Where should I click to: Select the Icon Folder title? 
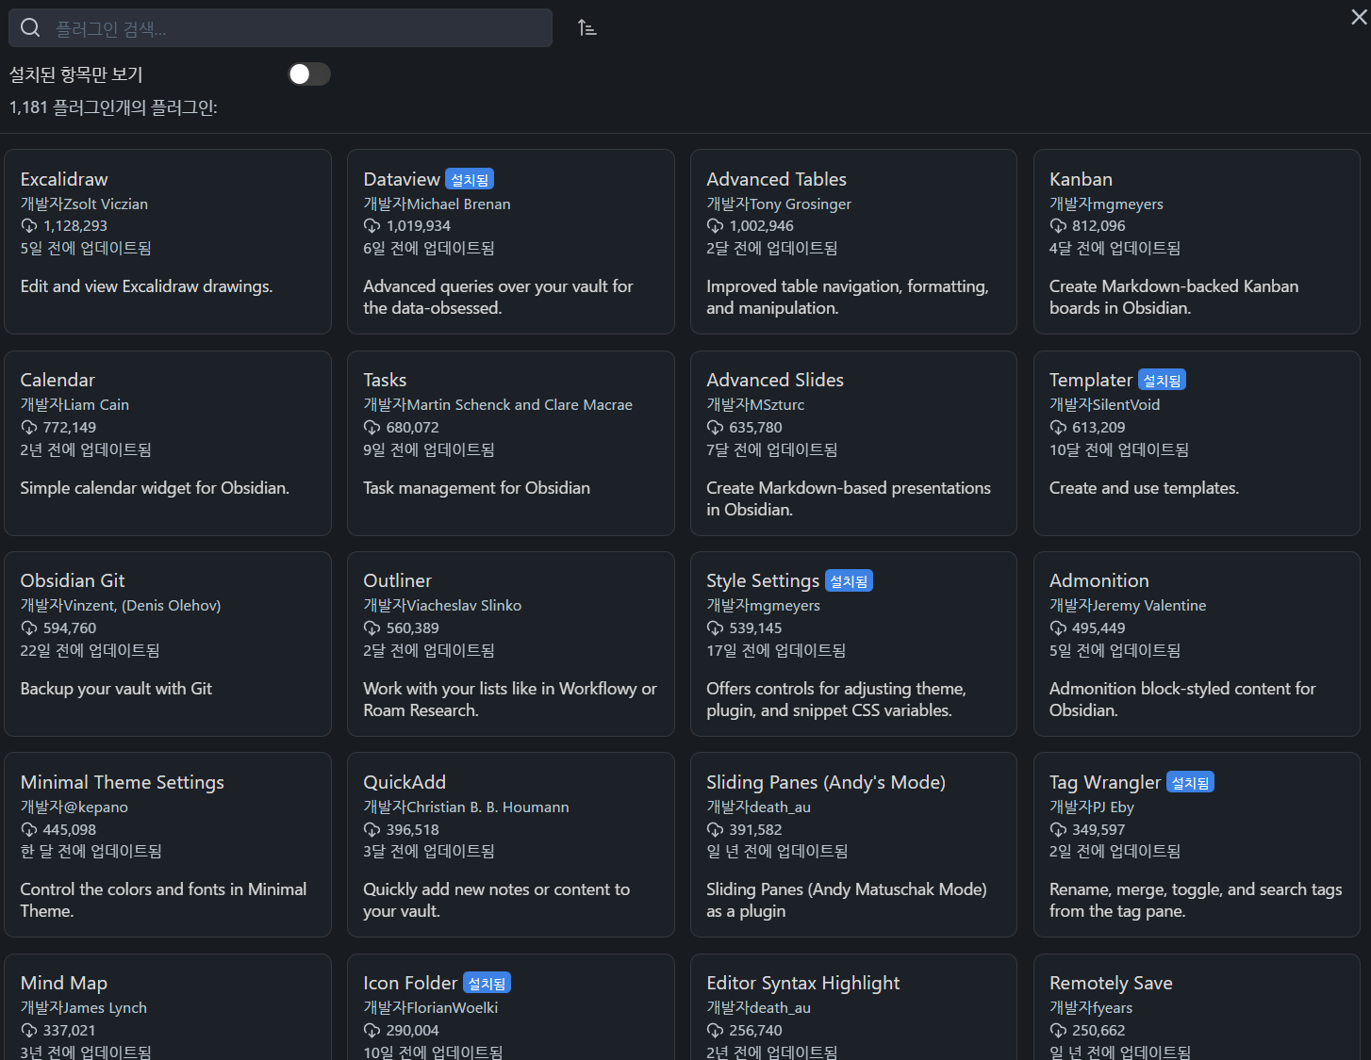pos(410,983)
